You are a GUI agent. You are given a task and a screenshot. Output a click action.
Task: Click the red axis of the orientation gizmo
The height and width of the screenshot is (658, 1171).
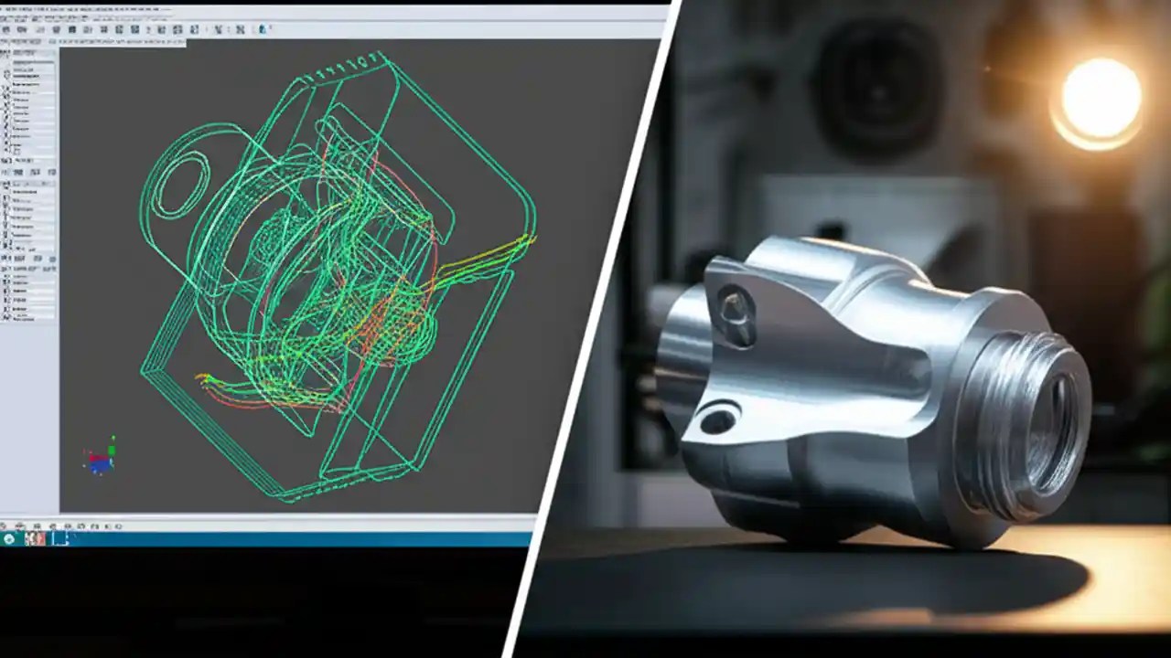point(97,457)
